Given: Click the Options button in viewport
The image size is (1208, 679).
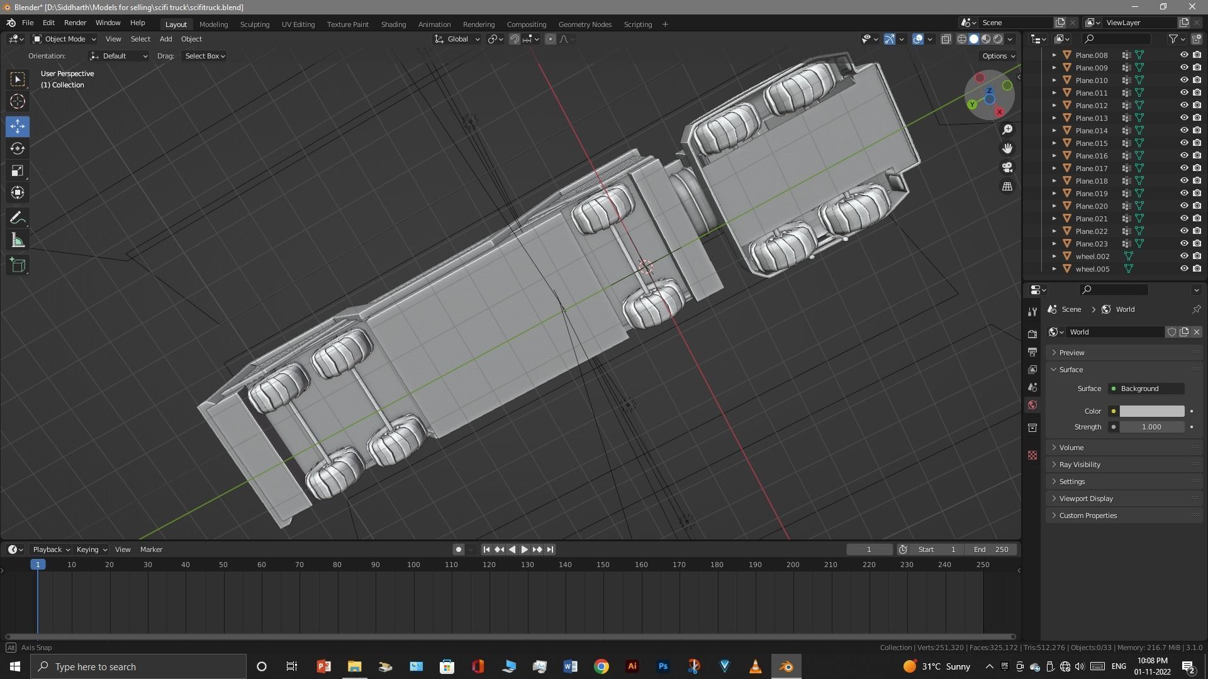Looking at the screenshot, I should coord(998,56).
